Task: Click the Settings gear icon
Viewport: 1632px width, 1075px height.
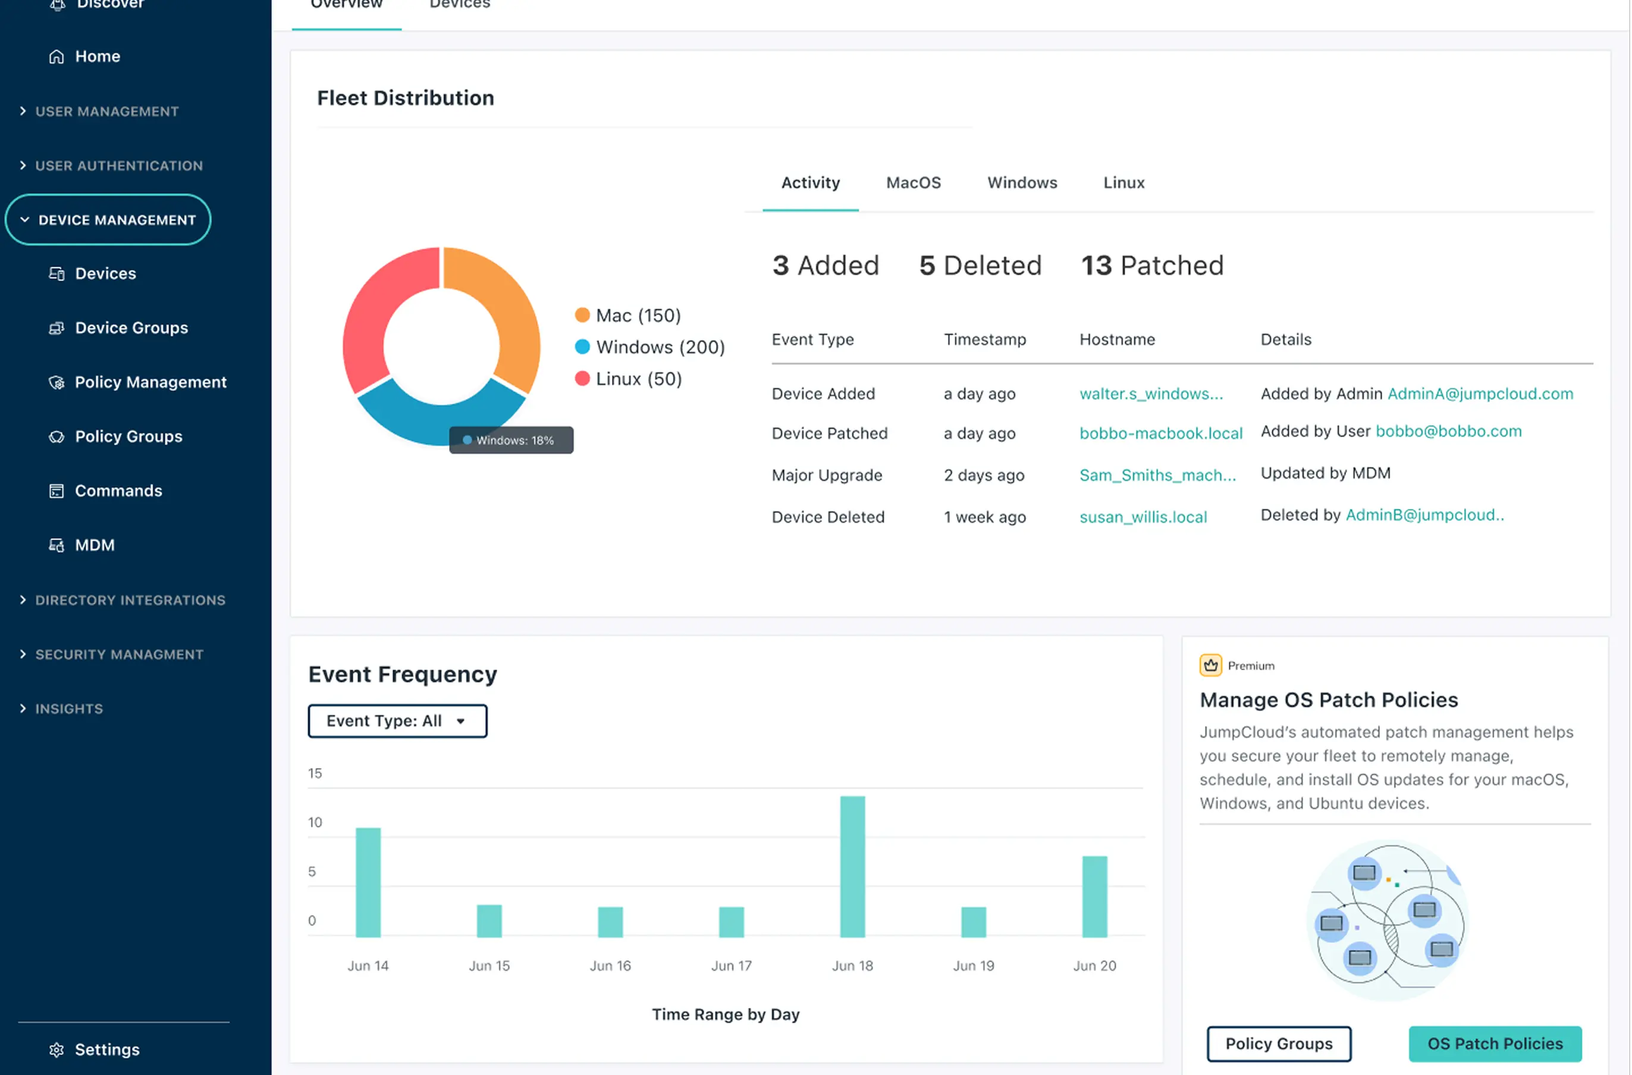Action: (x=57, y=1049)
